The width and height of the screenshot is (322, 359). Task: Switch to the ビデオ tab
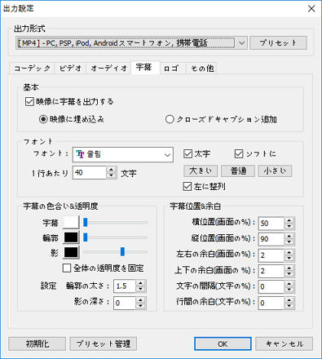[70, 68]
